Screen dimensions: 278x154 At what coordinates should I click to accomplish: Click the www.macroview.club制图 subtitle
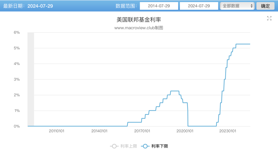coord(139,28)
